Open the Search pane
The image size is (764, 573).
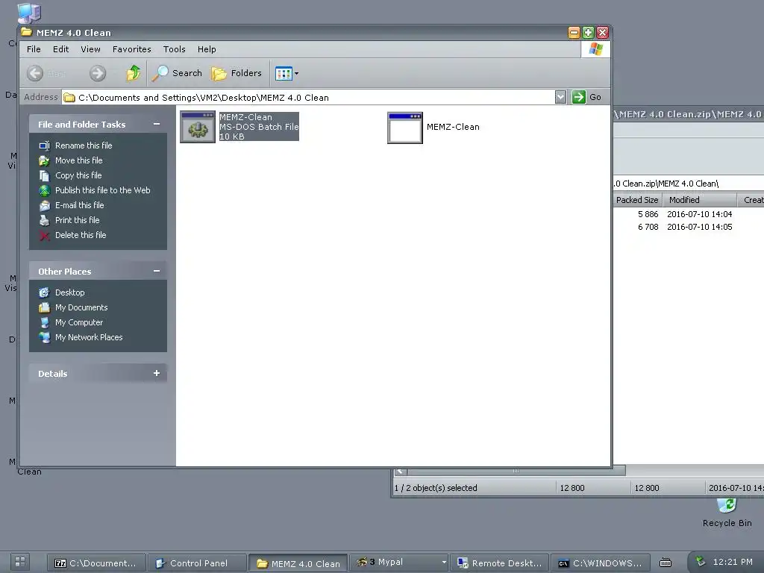(176, 73)
